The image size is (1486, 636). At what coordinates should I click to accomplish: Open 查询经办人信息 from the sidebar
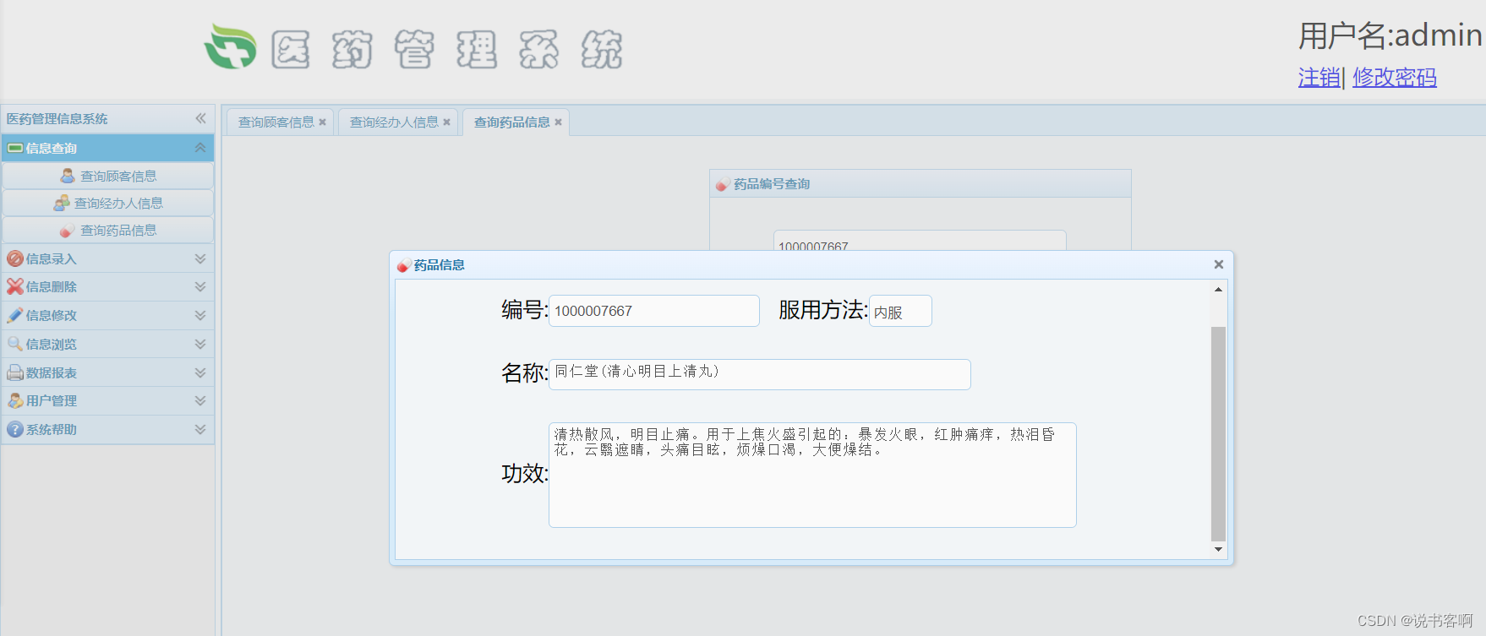coord(108,203)
